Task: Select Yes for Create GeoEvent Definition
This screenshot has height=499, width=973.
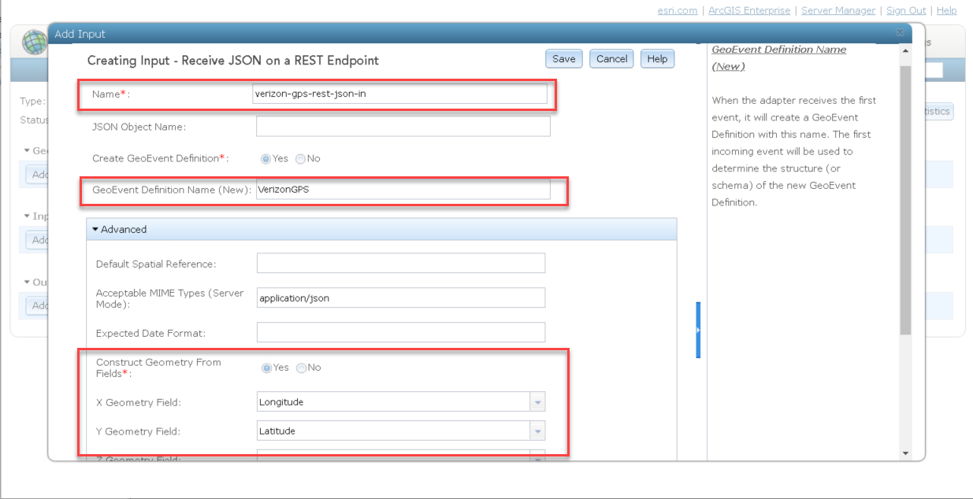Action: (x=266, y=159)
